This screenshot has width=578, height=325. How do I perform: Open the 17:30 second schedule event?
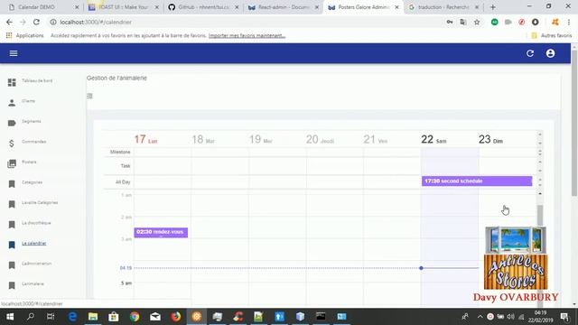[x=477, y=181]
